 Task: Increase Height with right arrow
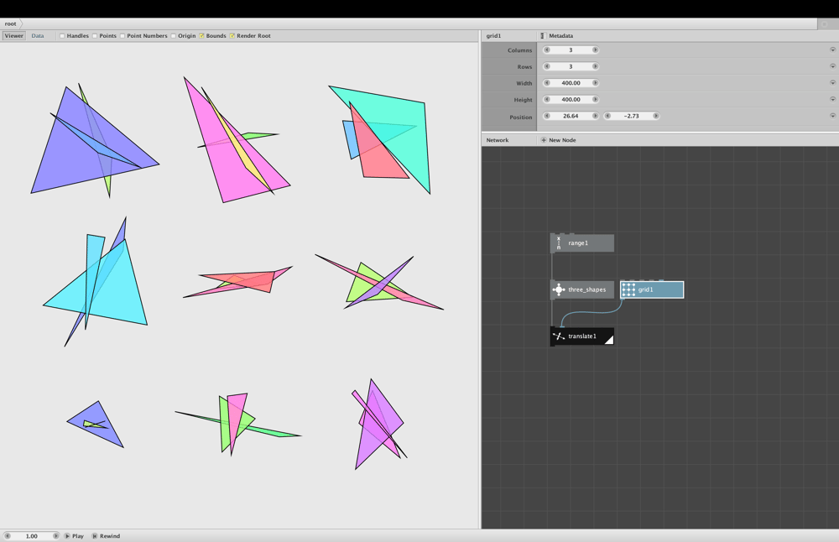595,100
